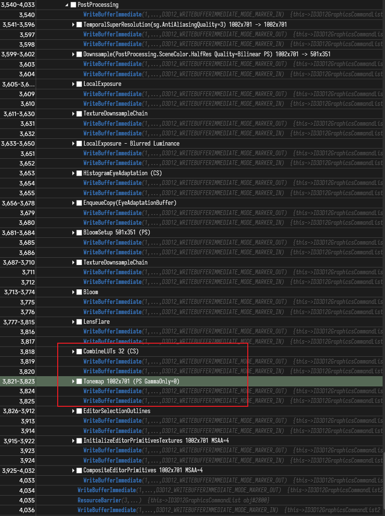
Task: Tick the LensFlare checkbox
Action: (x=79, y=322)
